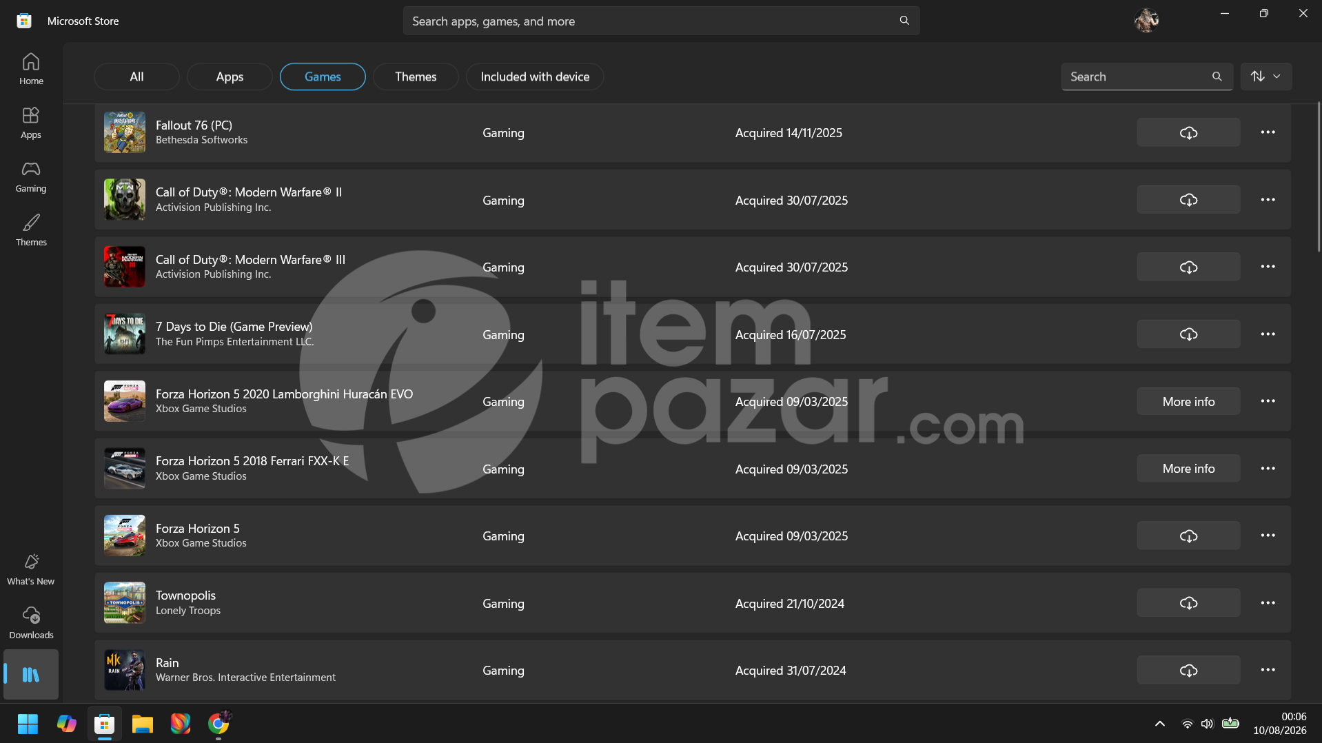This screenshot has width=1322, height=743.
Task: Select "Warner Bros. Interactive Entertainment" publisher text
Action: pyautogui.click(x=245, y=678)
